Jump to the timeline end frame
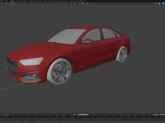165x123 pixels. (88, 114)
